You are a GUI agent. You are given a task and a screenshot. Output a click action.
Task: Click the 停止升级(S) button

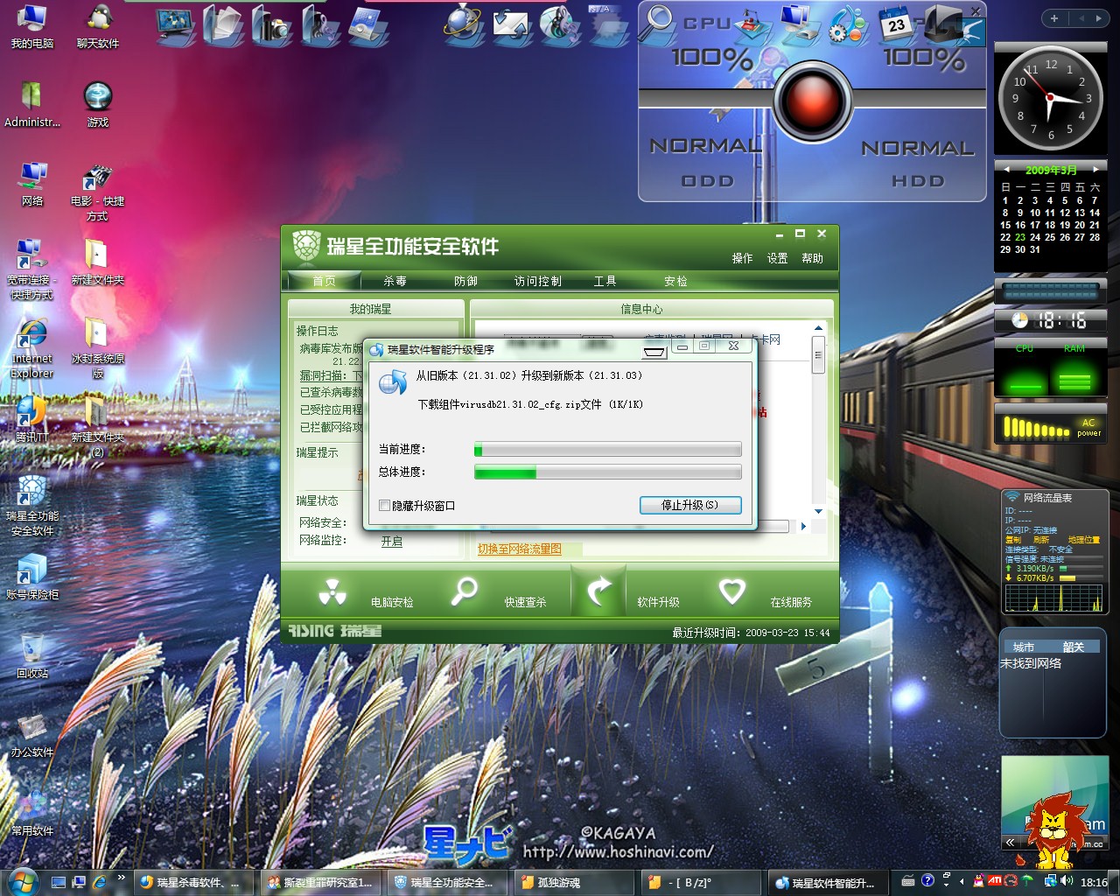point(690,505)
